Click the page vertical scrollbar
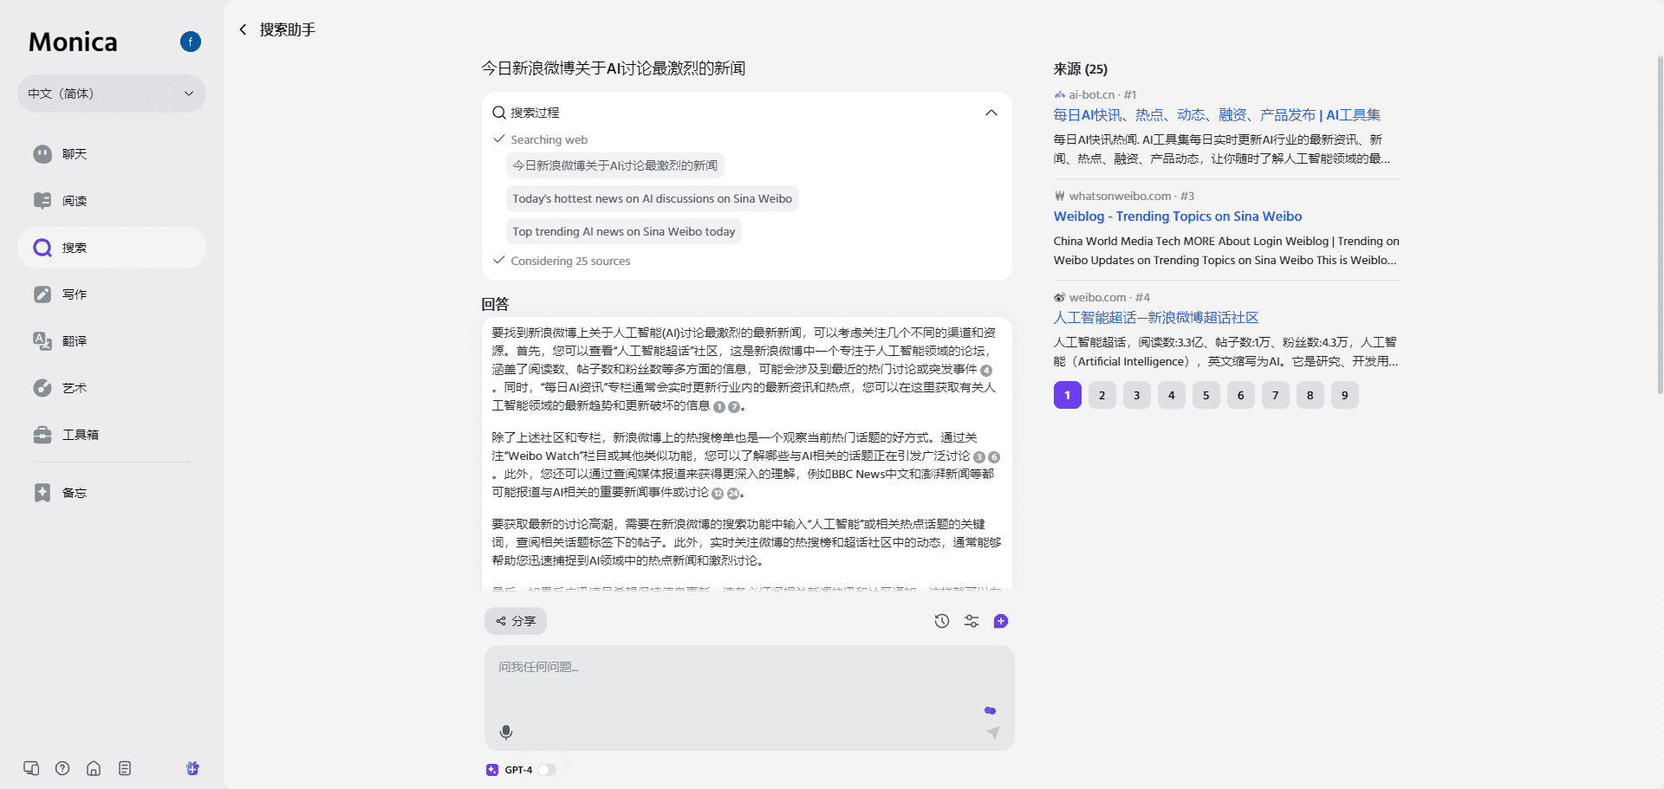Viewport: 1664px width, 789px height. pyautogui.click(x=1660, y=225)
